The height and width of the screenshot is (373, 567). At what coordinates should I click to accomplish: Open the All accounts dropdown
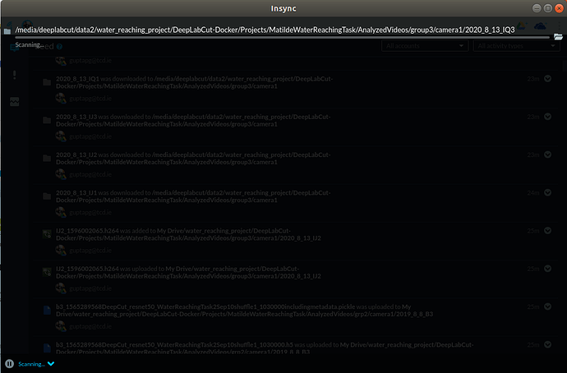(x=425, y=46)
